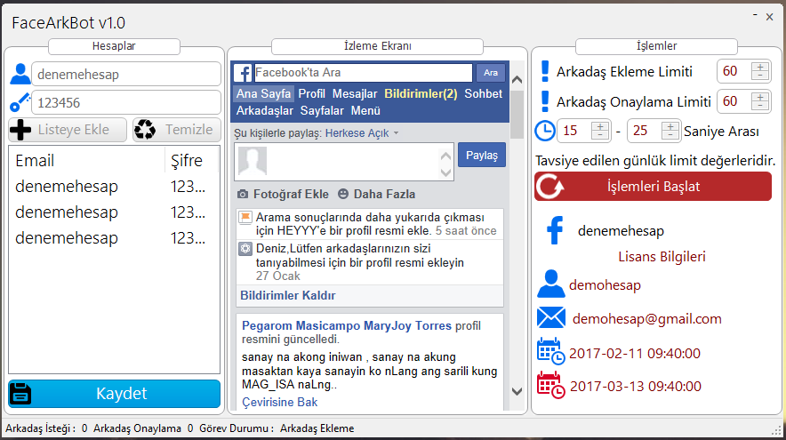Click the gear notification icon beside Deniz
The width and height of the screenshot is (786, 440).
[245, 249]
